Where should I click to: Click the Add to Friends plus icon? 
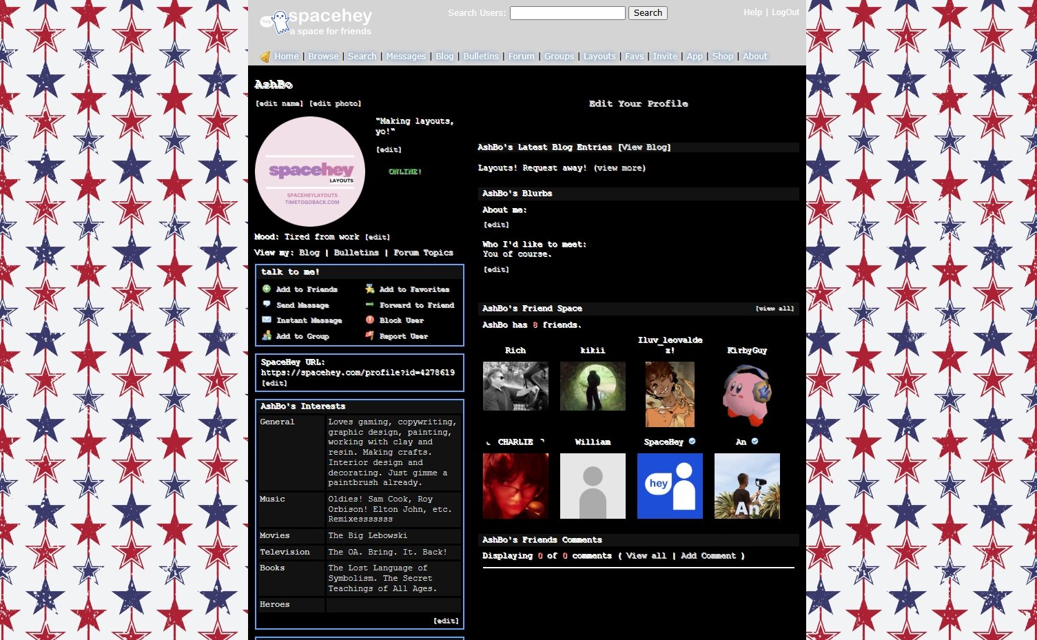267,289
